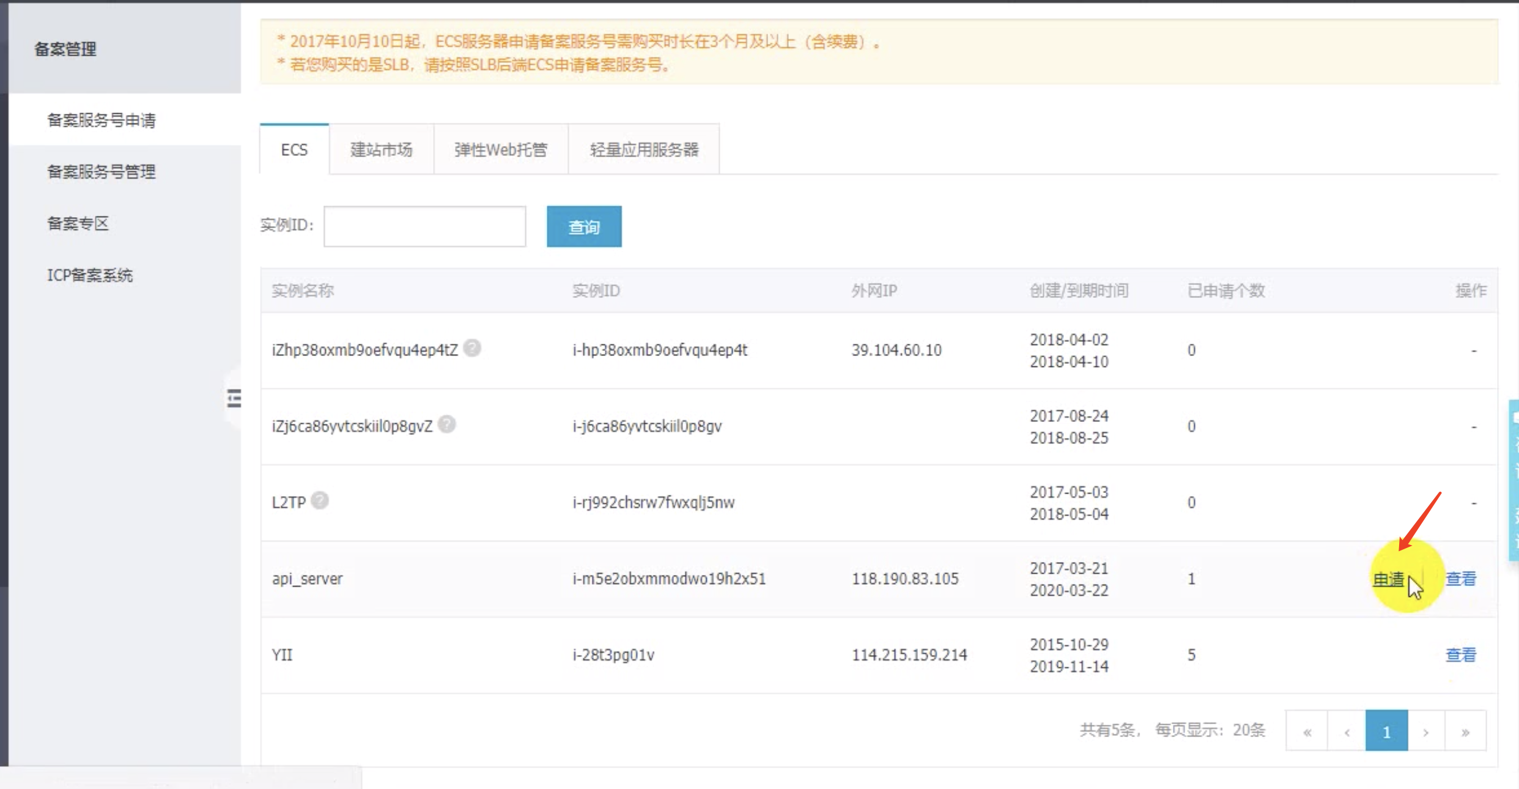Focus the 实例ID input field

pyautogui.click(x=424, y=226)
